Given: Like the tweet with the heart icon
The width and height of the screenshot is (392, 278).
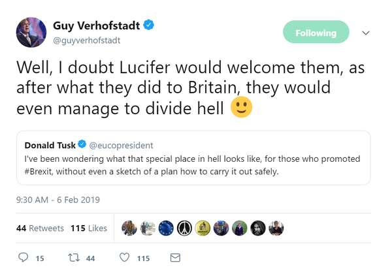Looking at the screenshot, I should click(125, 258).
